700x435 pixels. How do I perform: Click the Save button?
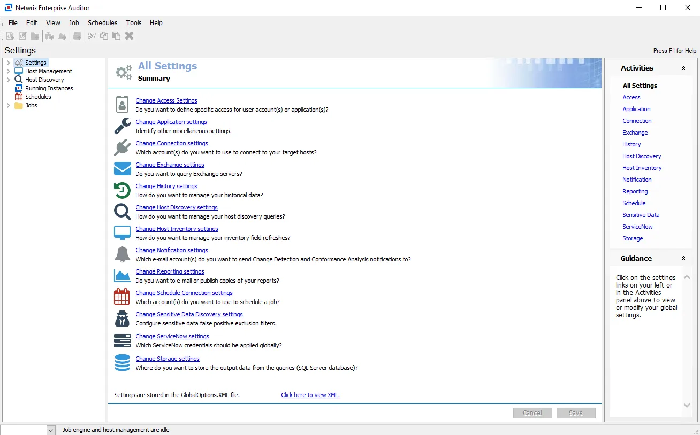click(576, 413)
